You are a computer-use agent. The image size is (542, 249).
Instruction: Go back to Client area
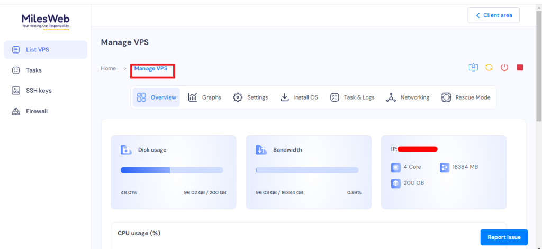[x=493, y=15]
